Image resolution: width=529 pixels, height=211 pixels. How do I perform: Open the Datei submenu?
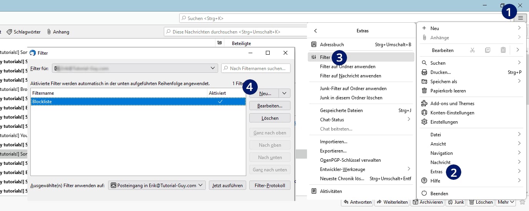coord(472,134)
